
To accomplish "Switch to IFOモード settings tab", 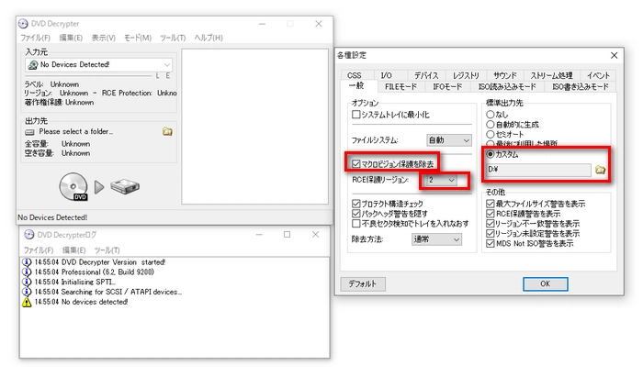I will (x=447, y=87).
